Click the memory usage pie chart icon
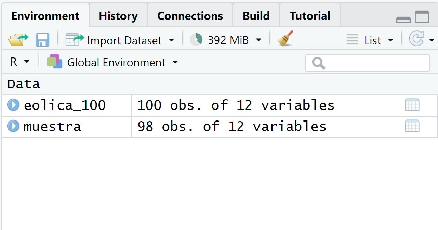This screenshot has height=230, width=438. [196, 40]
